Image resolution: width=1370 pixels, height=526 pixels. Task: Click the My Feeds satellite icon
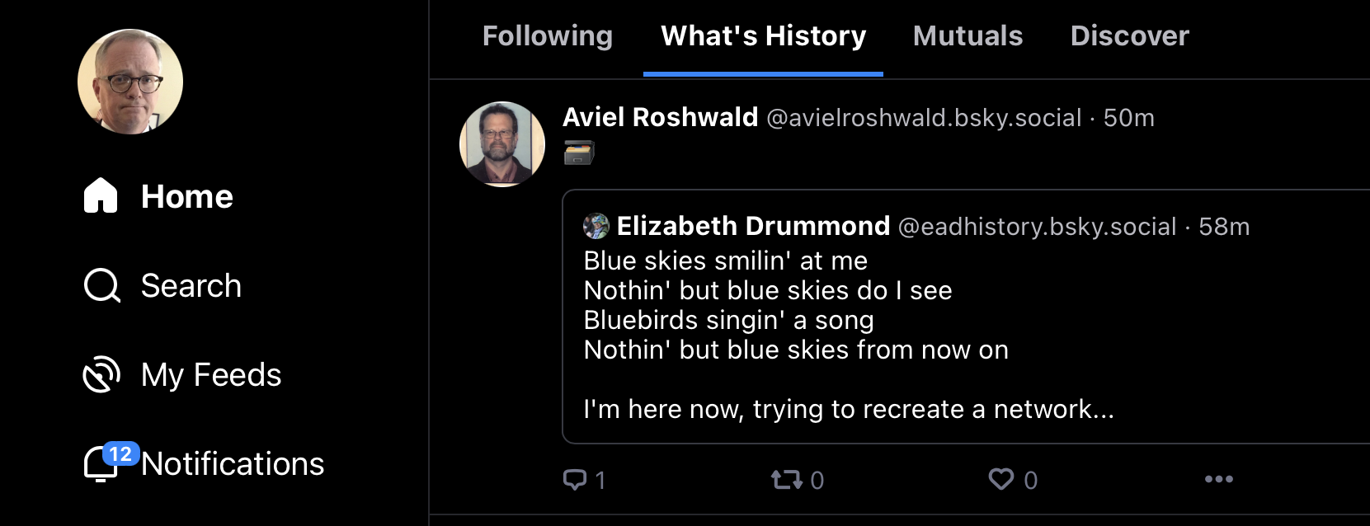[101, 374]
